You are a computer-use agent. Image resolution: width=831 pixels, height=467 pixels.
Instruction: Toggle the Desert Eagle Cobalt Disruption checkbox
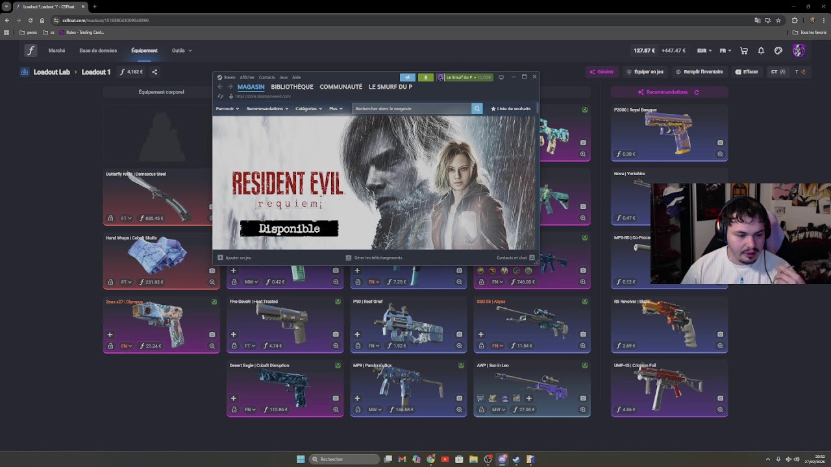pos(338,365)
